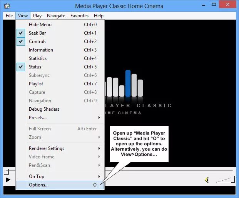239x198 pixels.
Task: Click the Navigation menu entry
Action: click(60, 101)
